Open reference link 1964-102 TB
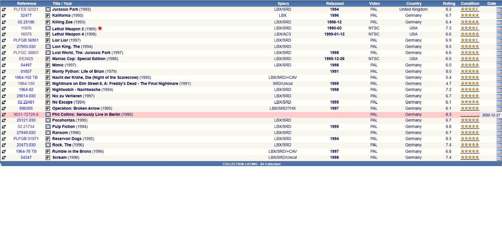 point(26,77)
